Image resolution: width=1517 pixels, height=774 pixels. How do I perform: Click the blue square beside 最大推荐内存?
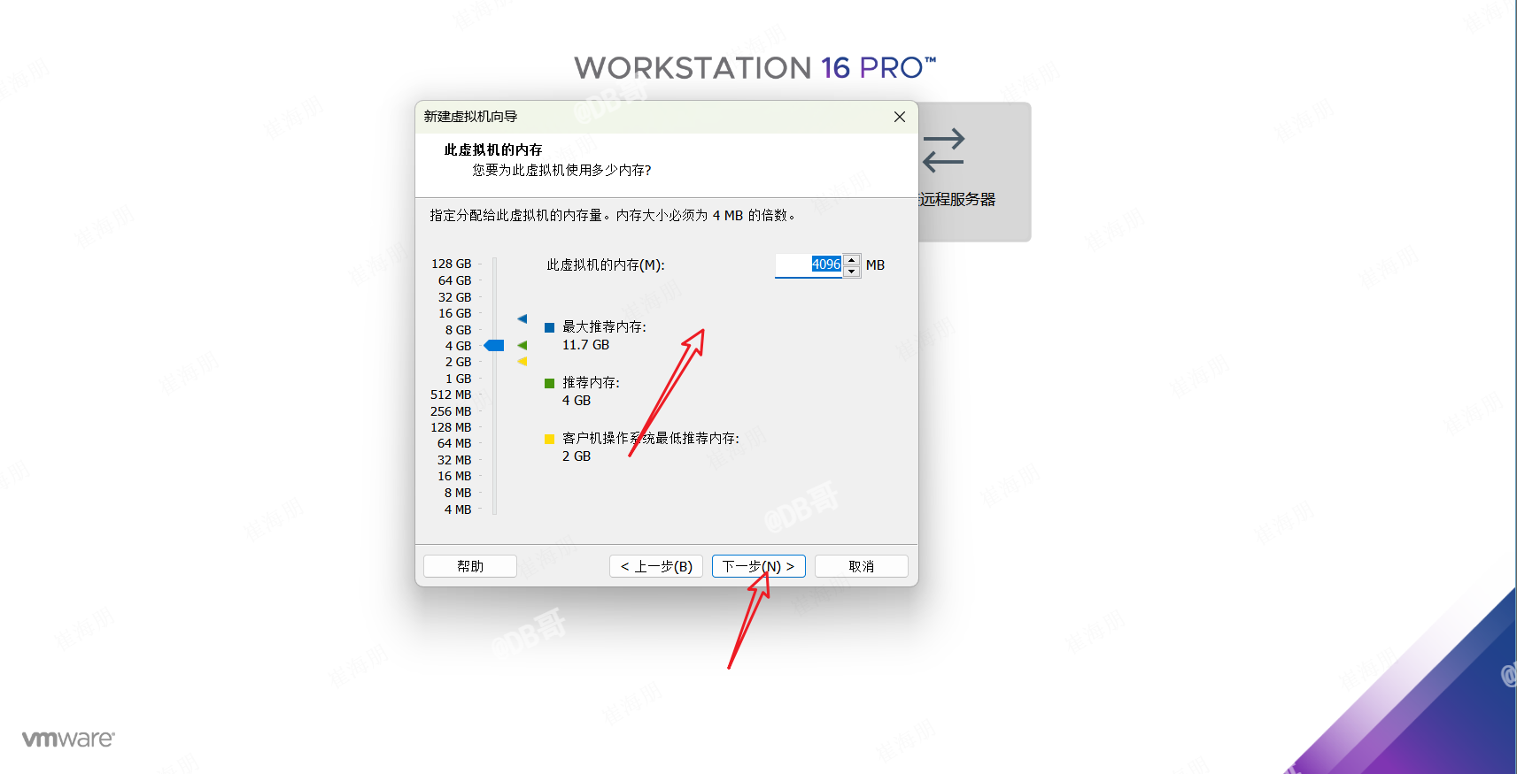click(x=549, y=327)
